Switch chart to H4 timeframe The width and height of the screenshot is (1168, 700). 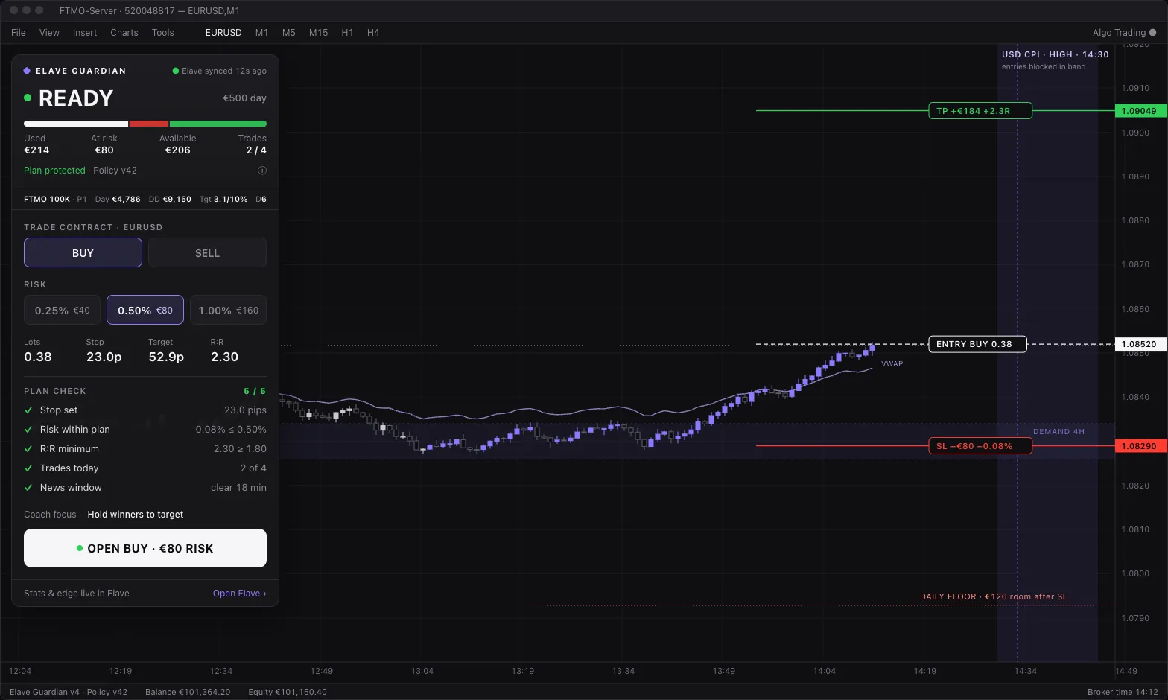tap(373, 33)
